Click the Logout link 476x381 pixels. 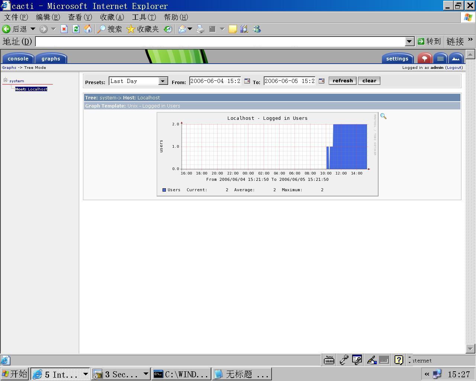click(x=454, y=67)
